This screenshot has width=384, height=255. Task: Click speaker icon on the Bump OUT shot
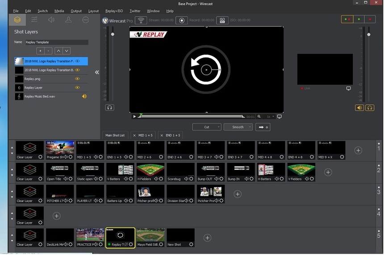click(216, 179)
